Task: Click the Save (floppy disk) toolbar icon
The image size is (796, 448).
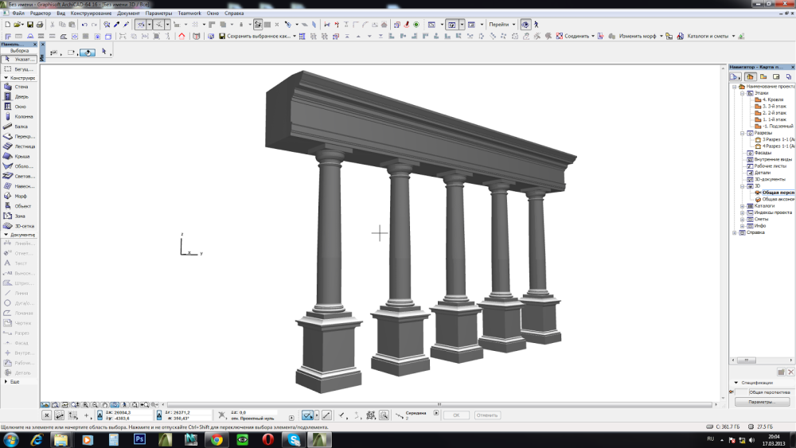Action: coord(30,25)
